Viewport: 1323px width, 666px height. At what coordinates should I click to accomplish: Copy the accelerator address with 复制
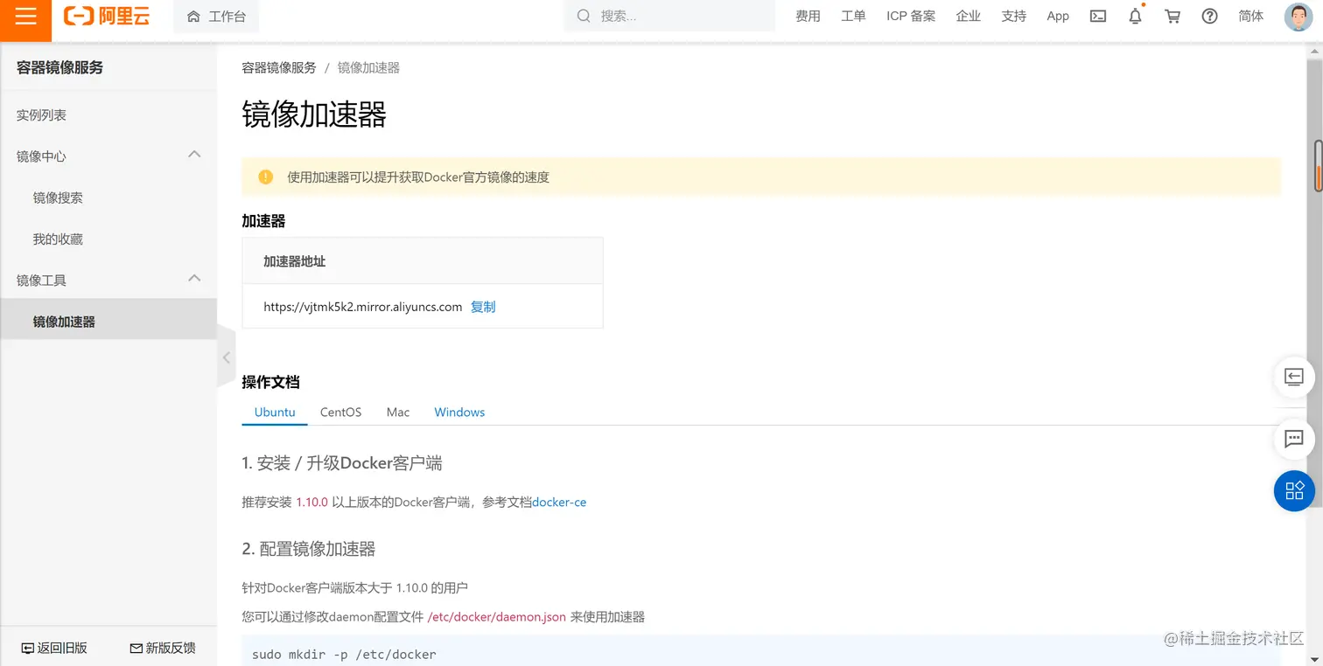(x=483, y=307)
